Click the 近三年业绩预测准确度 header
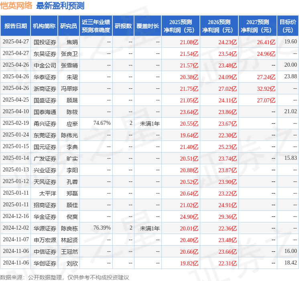 click(96, 26)
